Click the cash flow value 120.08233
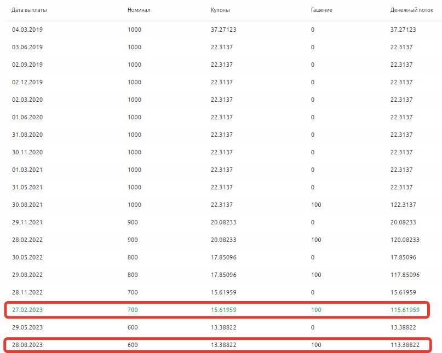Viewport: 442px width, 353px height. pos(405,240)
